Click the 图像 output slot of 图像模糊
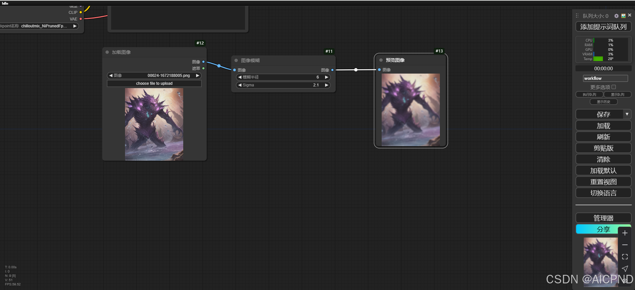The height and width of the screenshot is (290, 635). [332, 70]
